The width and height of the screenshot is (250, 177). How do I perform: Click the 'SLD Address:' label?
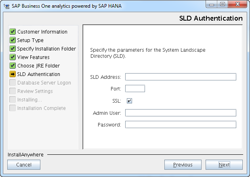point(105,77)
